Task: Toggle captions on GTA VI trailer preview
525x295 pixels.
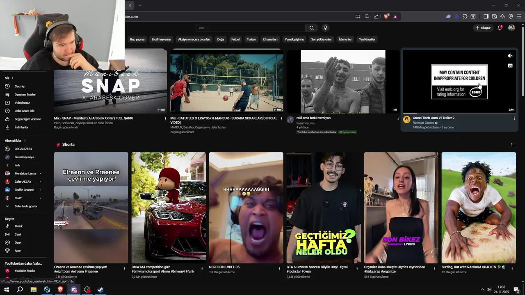Action: (510, 66)
